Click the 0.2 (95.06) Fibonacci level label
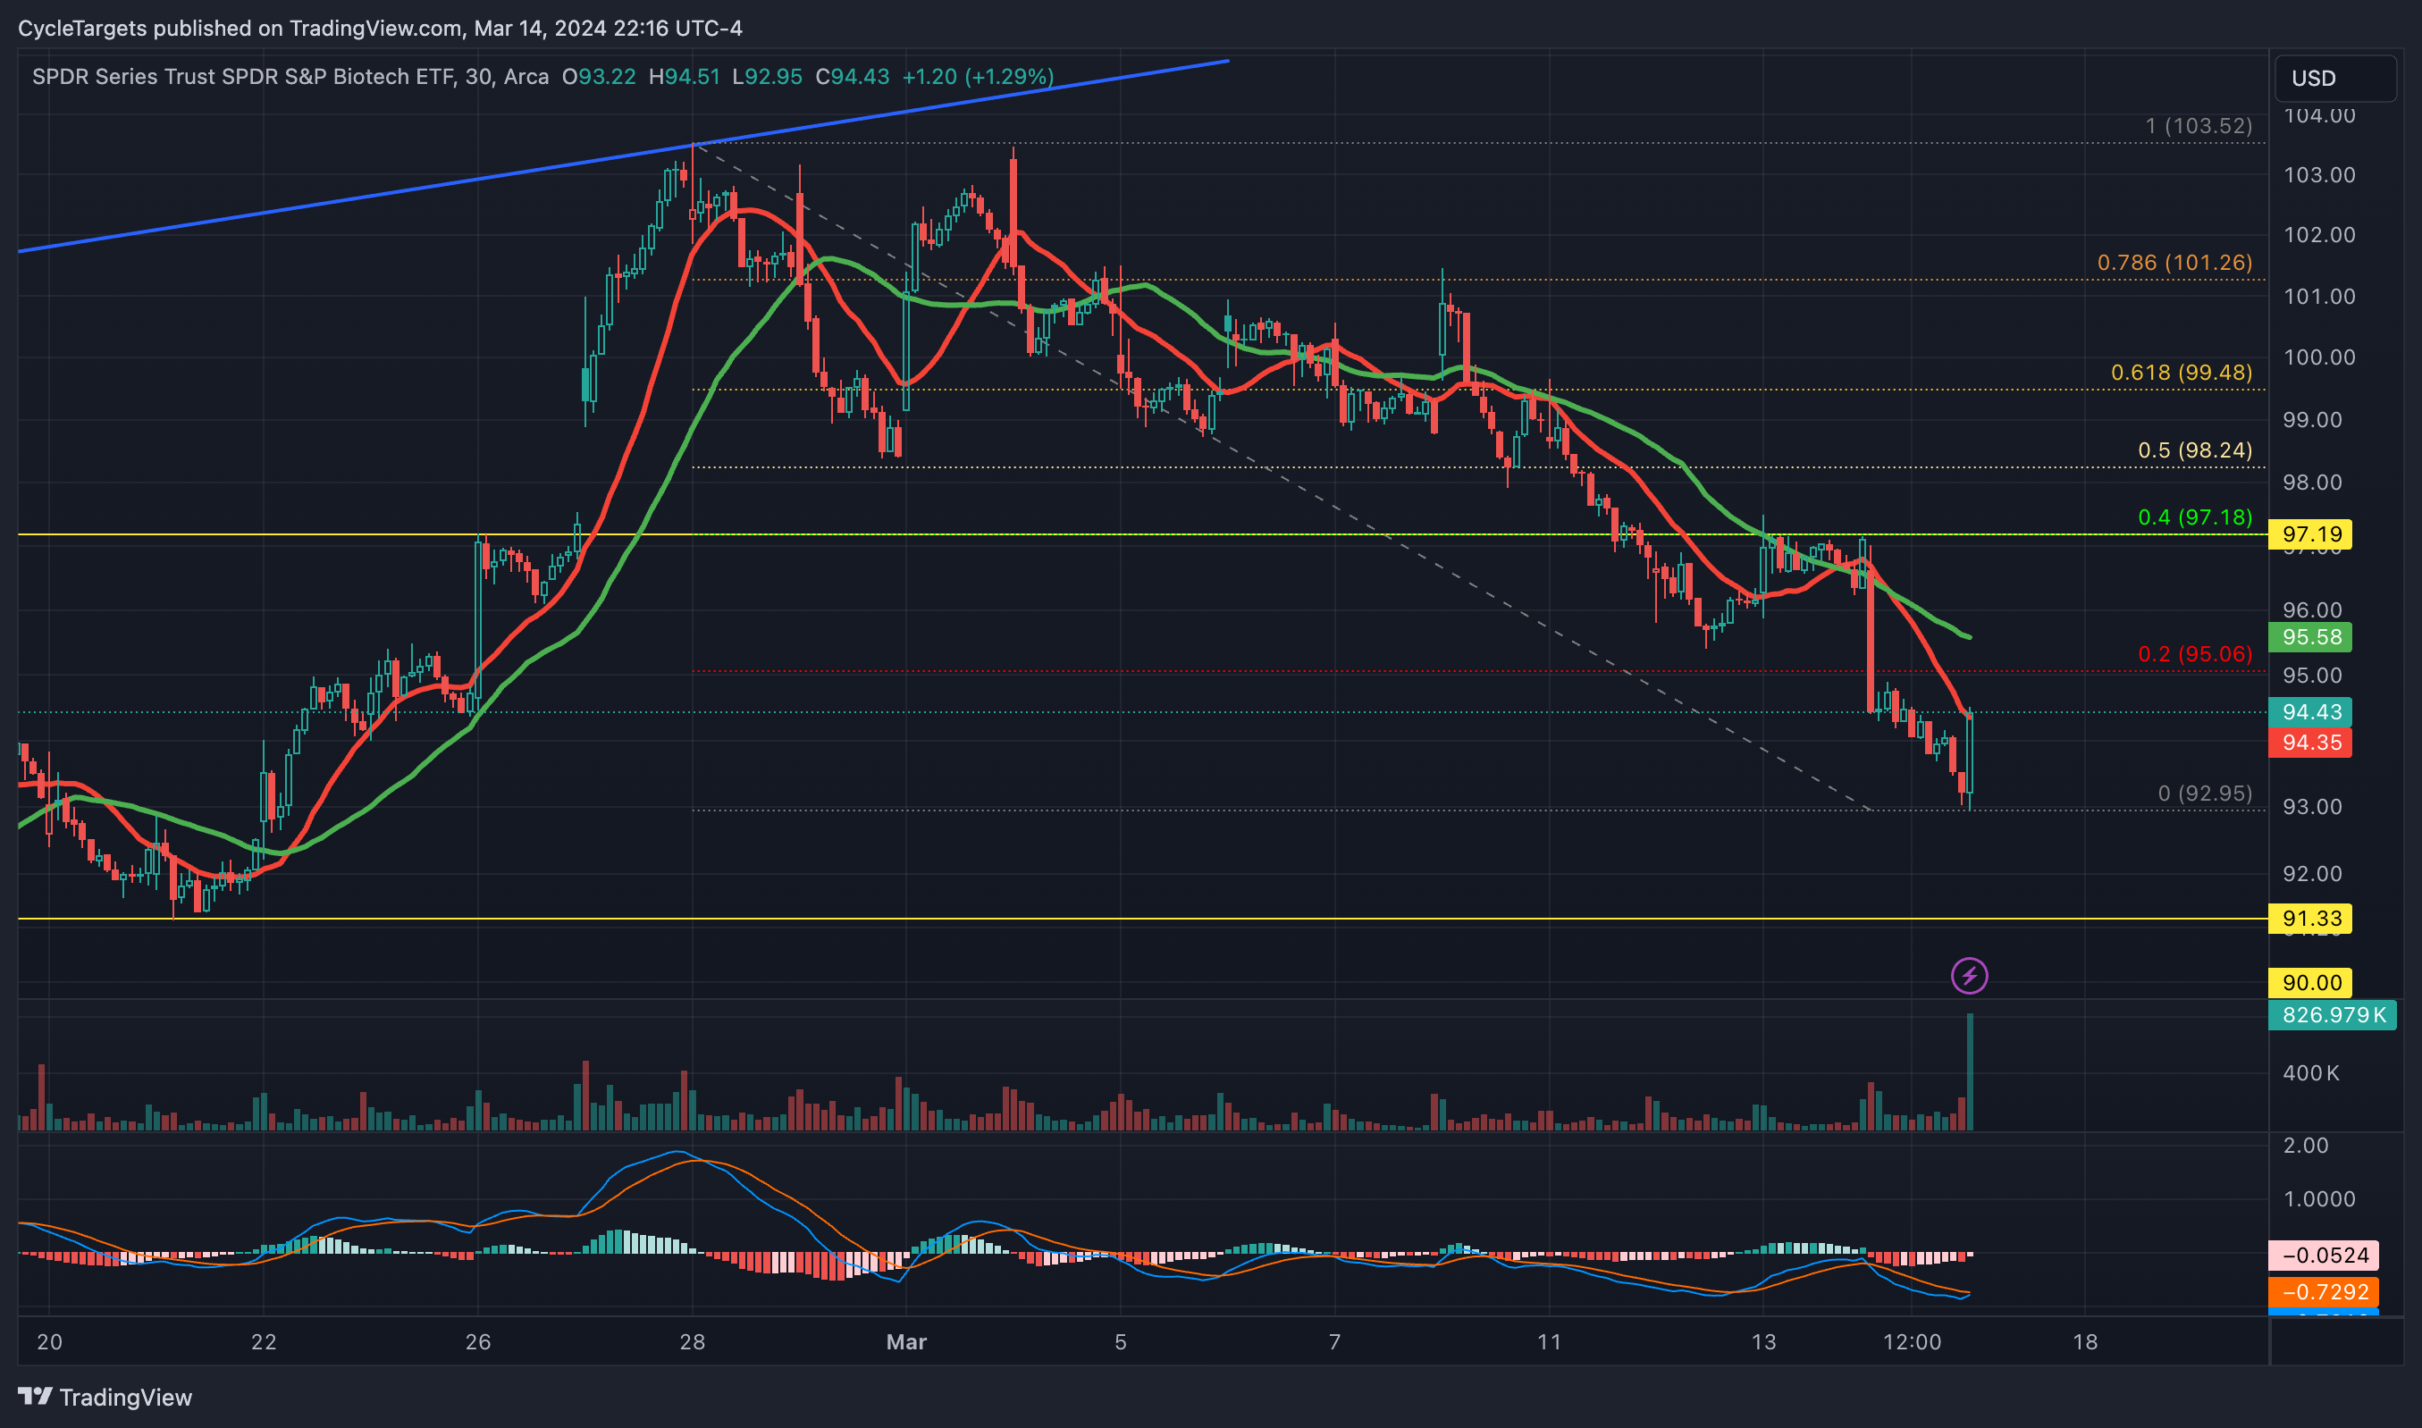The image size is (2422, 1428). (2195, 654)
